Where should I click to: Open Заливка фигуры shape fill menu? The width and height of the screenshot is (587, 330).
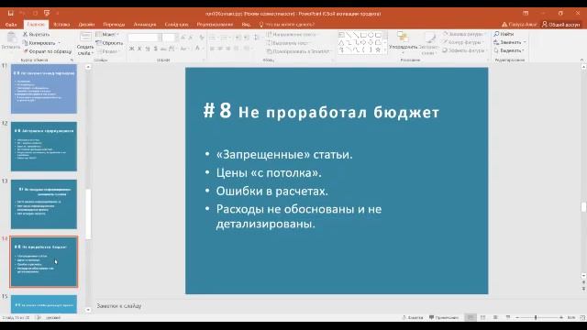[x=465, y=35]
